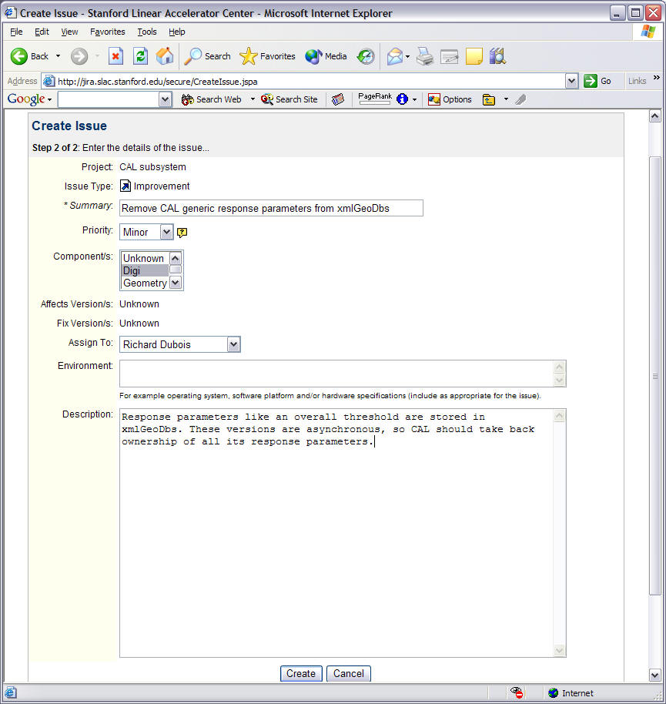
Task: Open the Search magnifier toolbar button
Action: (207, 56)
